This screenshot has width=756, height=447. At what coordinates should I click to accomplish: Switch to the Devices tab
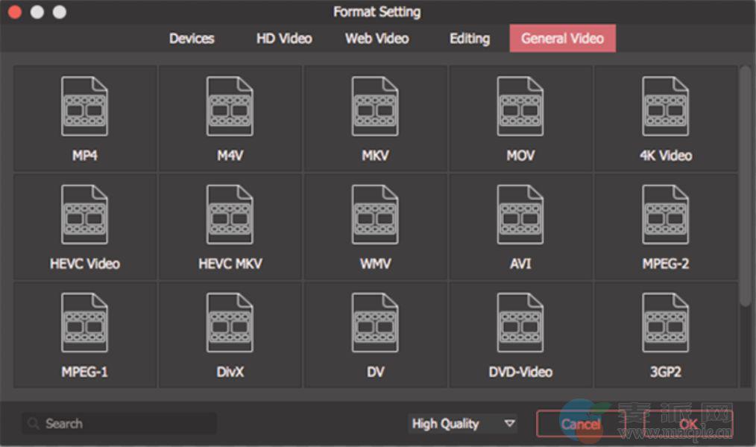tap(192, 39)
